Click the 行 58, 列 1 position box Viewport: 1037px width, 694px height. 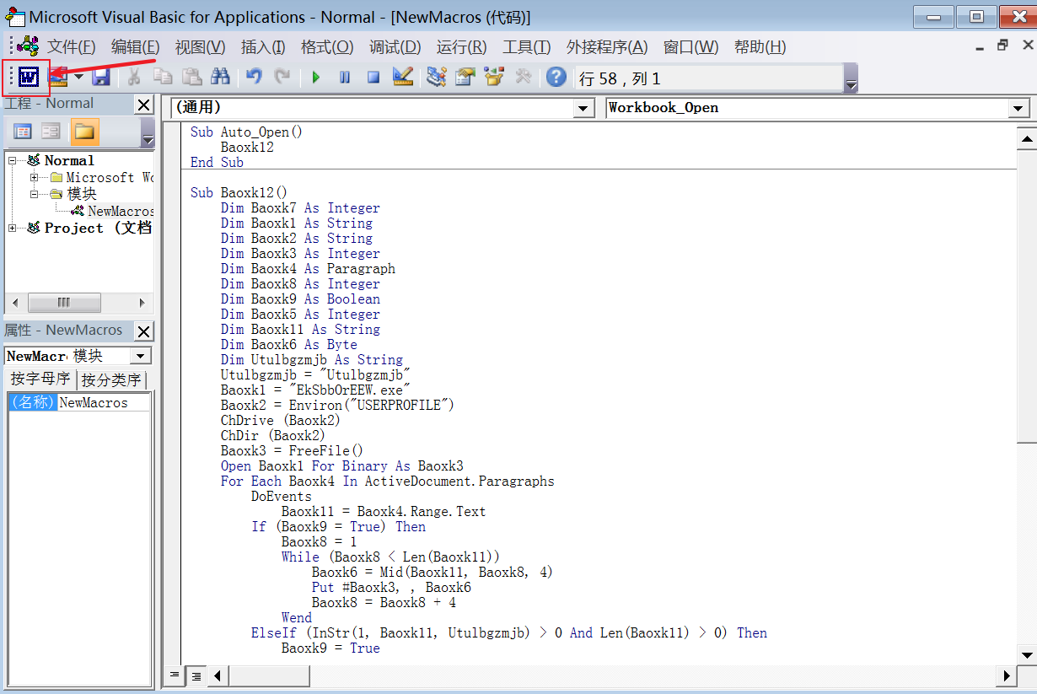point(710,78)
